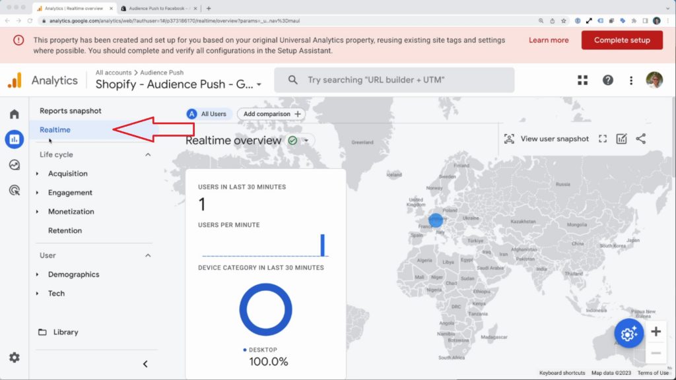Click the Demographics label
The image size is (676, 380).
(x=74, y=274)
